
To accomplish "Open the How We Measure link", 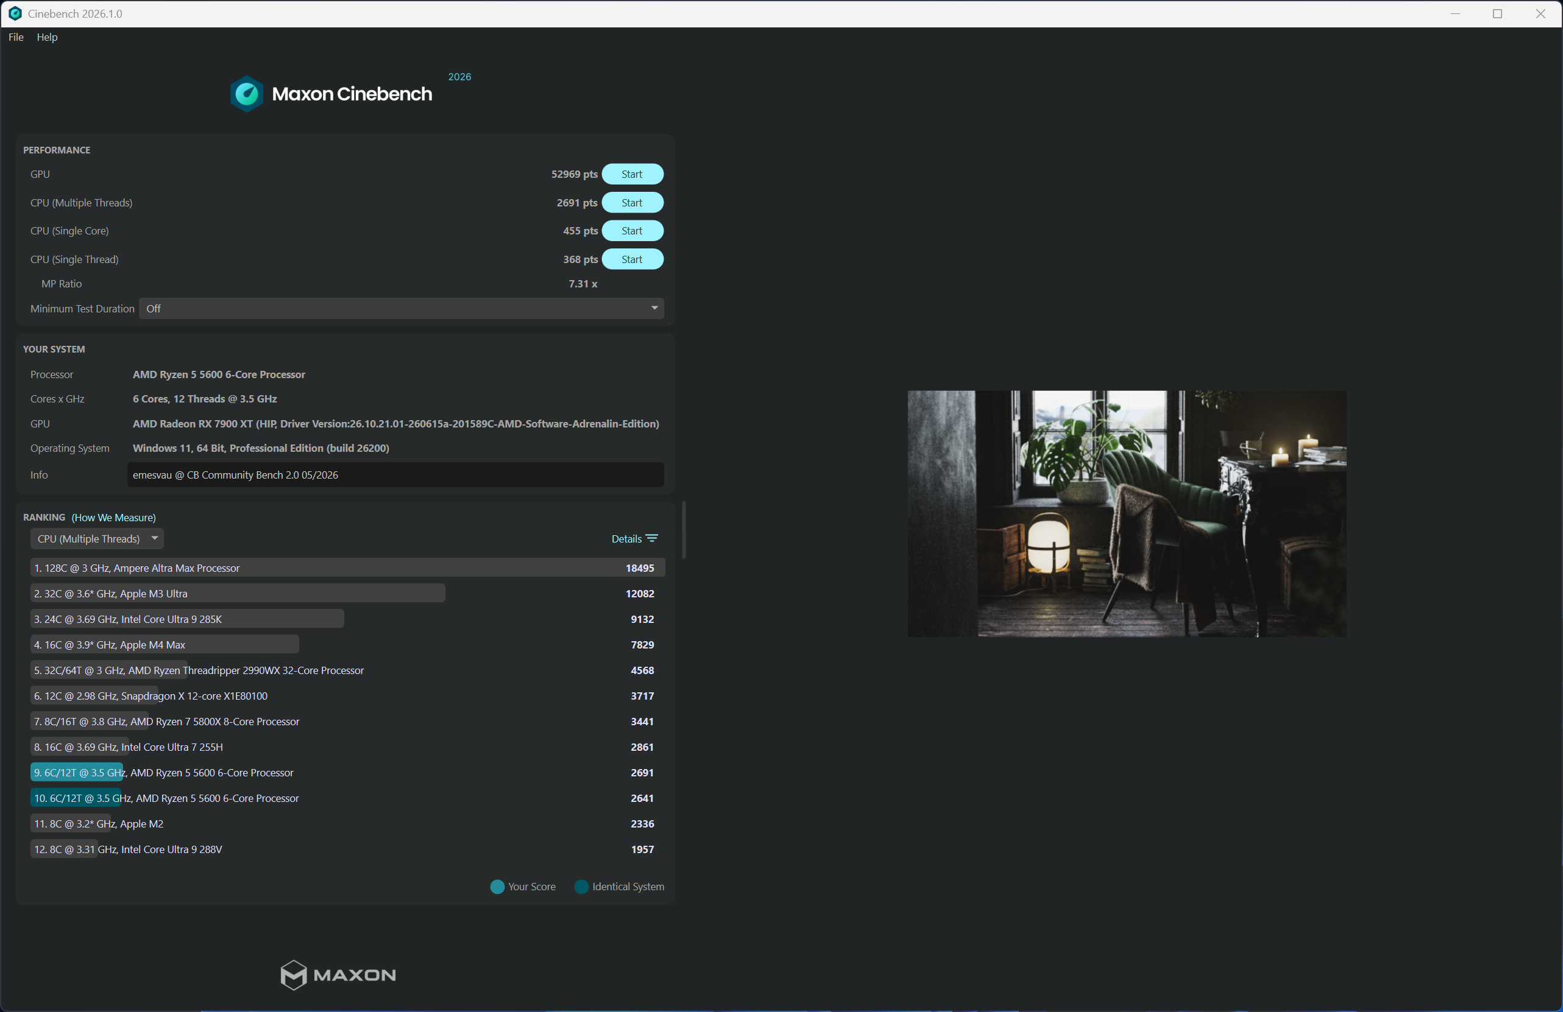I will click(113, 518).
